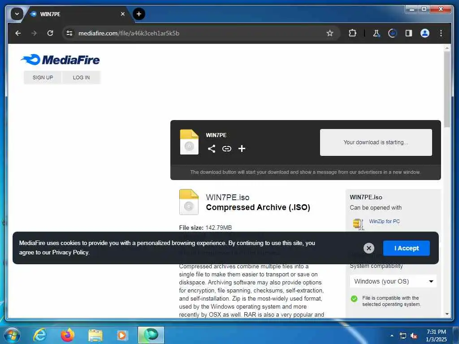Dismiss the cookie banner with X
Viewport: 459px width, 344px height.
tap(369, 248)
